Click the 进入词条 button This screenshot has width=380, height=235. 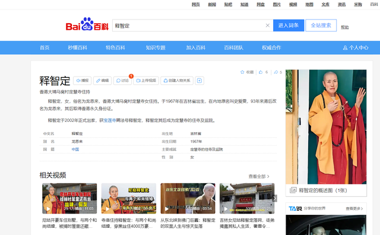289,26
